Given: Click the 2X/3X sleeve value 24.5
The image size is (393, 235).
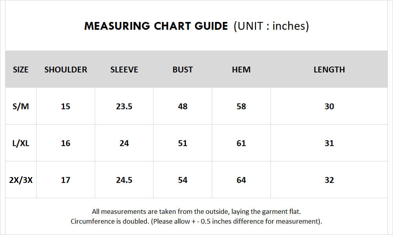Looking at the screenshot, I should click(x=124, y=180).
